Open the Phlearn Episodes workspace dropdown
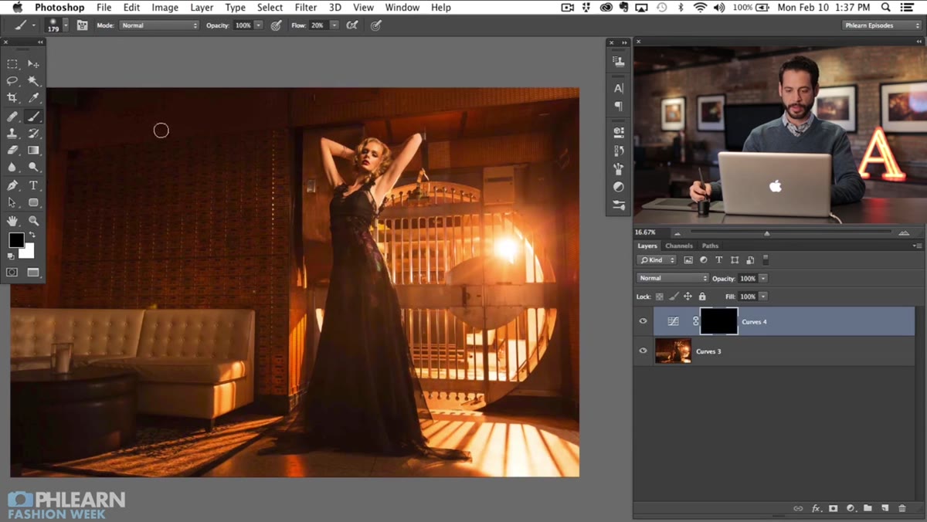This screenshot has height=522, width=927. click(881, 25)
